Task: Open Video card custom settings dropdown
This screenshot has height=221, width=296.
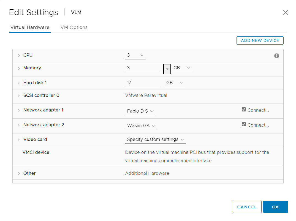Action: point(155,140)
